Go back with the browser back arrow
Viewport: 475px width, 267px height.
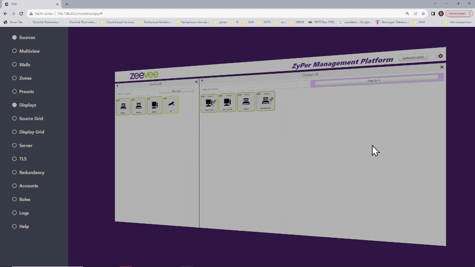coord(6,13)
